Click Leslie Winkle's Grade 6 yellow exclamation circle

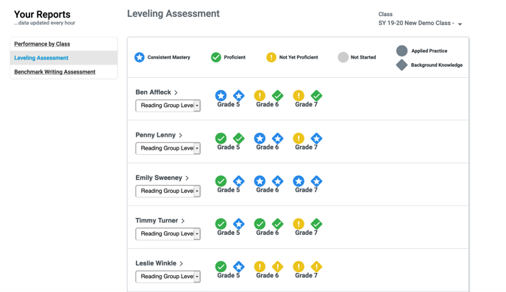(260, 266)
